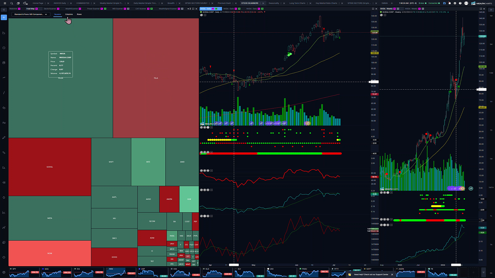Click the share arrow icon on weekly chart
Screen dimensions: 495x278
[x=471, y=188]
